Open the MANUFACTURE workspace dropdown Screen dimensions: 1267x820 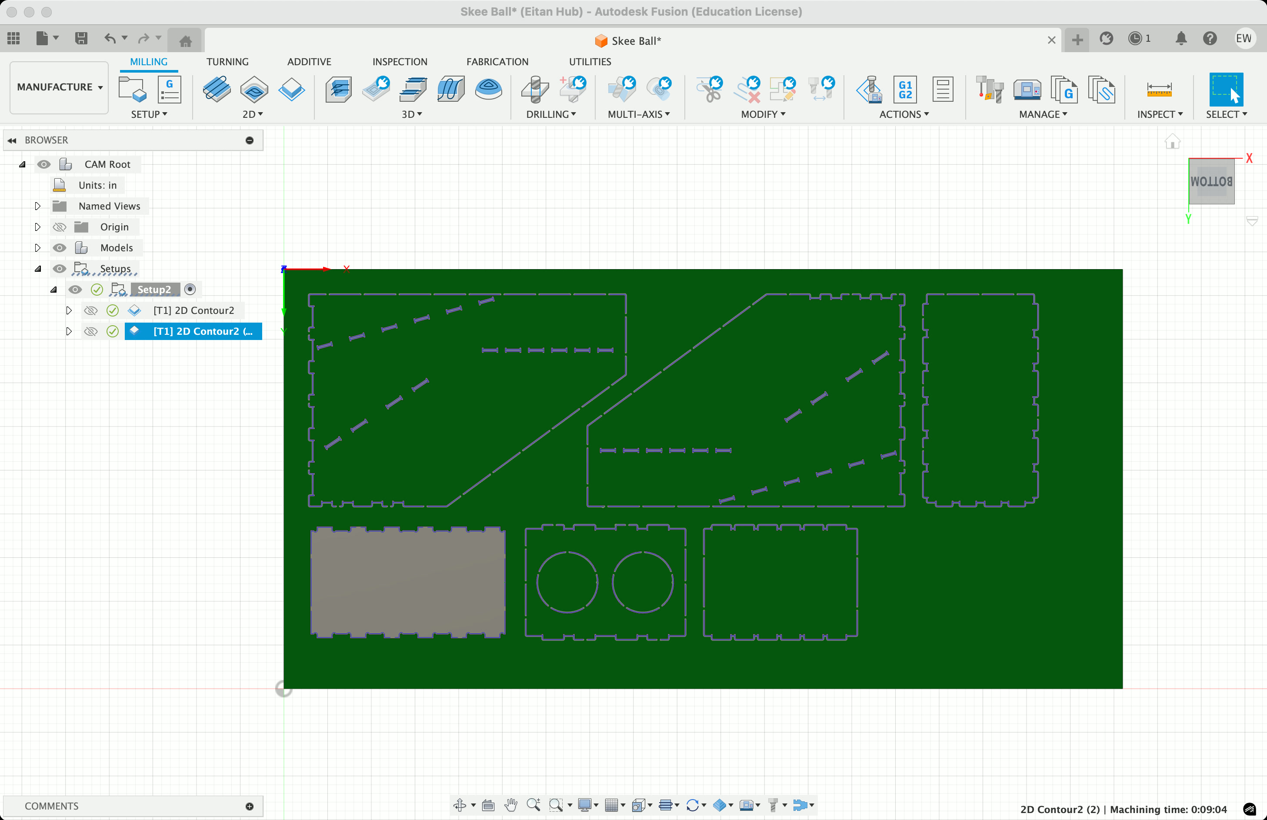[59, 87]
